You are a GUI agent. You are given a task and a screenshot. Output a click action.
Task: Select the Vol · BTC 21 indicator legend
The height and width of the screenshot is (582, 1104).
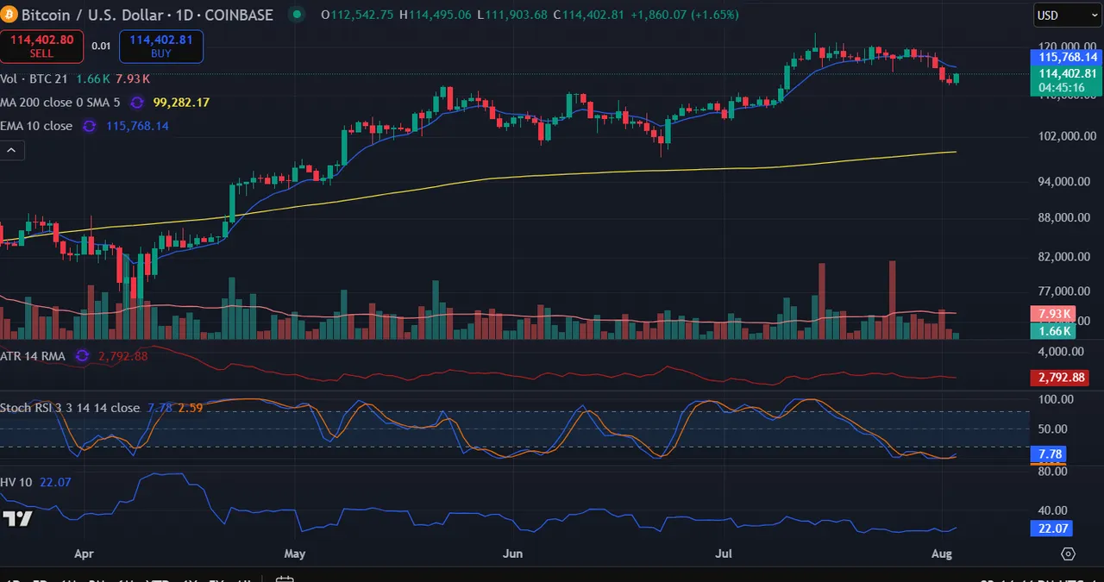(x=34, y=78)
